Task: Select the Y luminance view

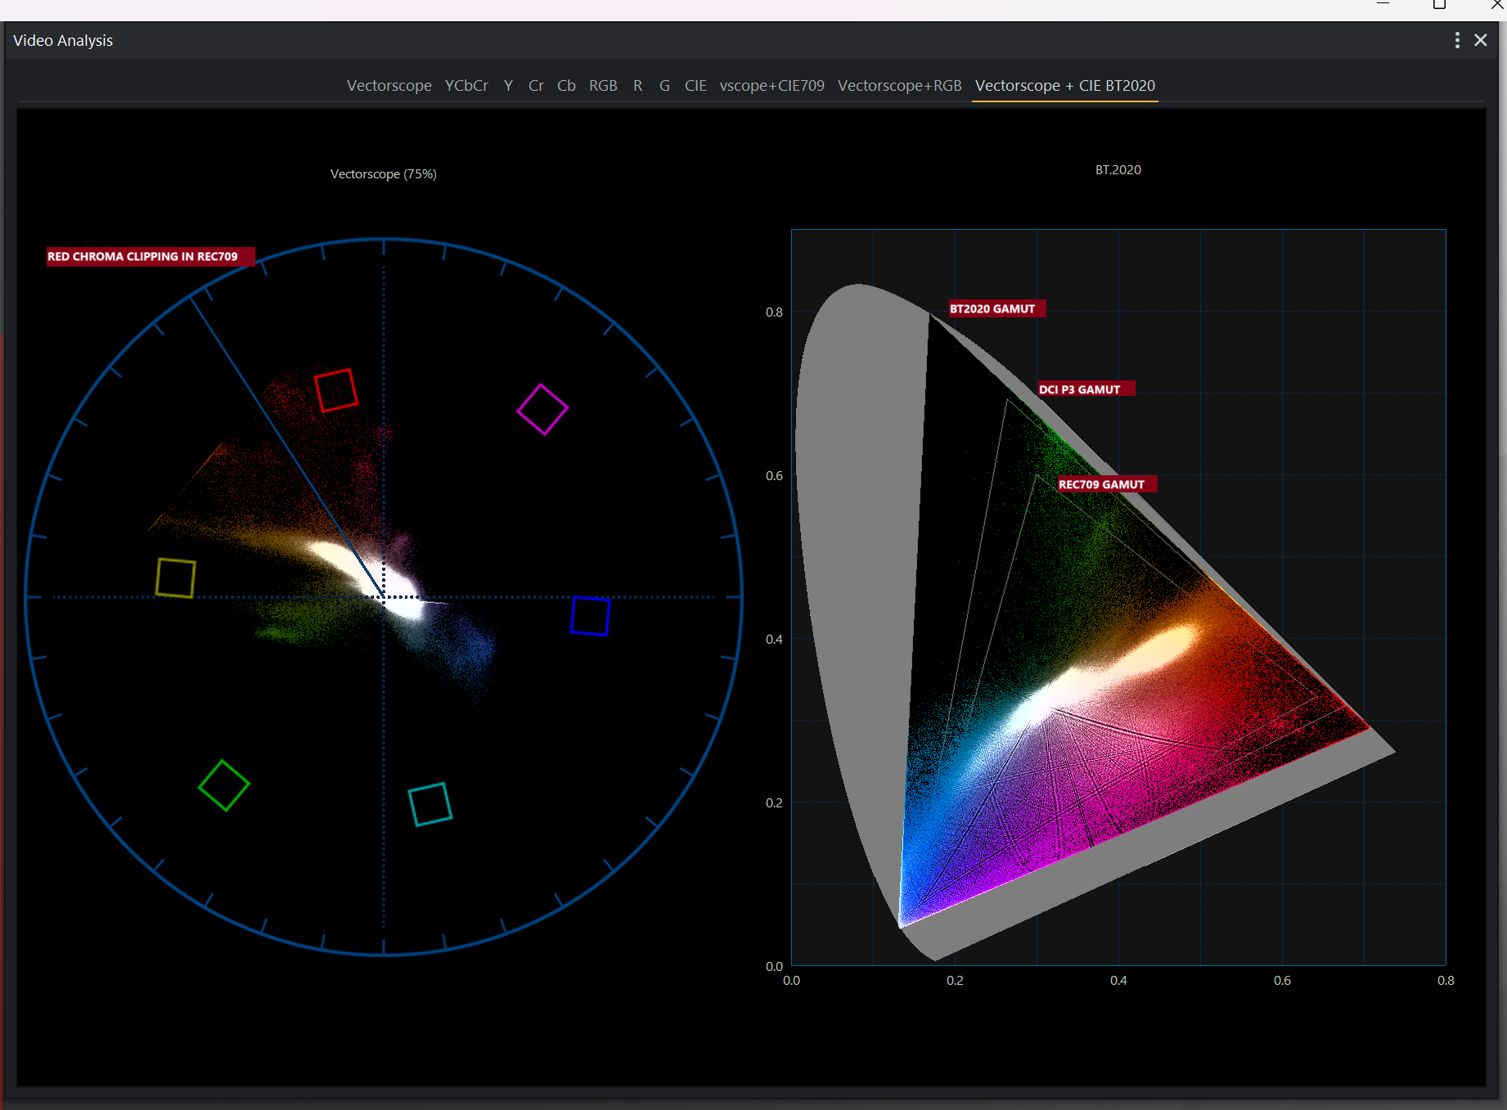Action: click(508, 85)
